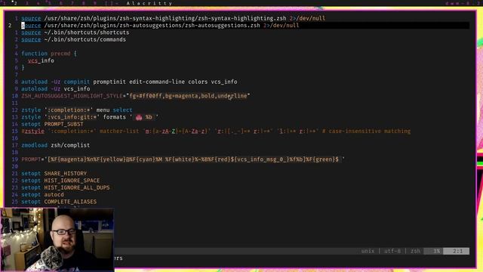Click the '1%' scroll percentage in status line
Viewport: 483px width, 272px height.
(x=437, y=251)
